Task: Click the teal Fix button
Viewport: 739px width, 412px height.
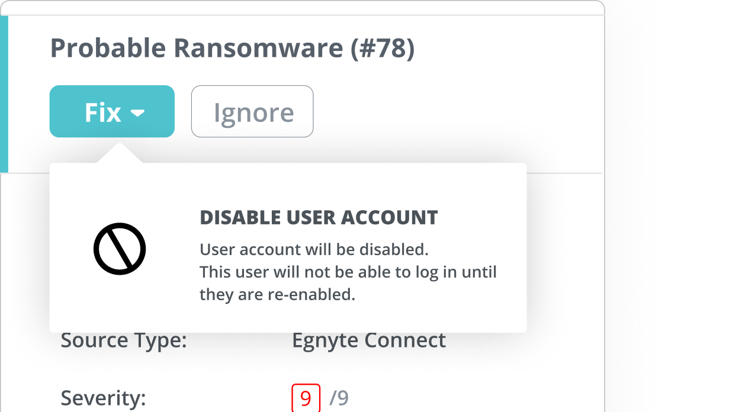Action: pyautogui.click(x=112, y=111)
